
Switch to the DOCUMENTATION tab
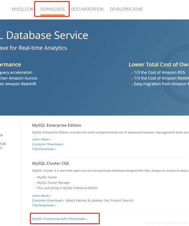point(87,9)
